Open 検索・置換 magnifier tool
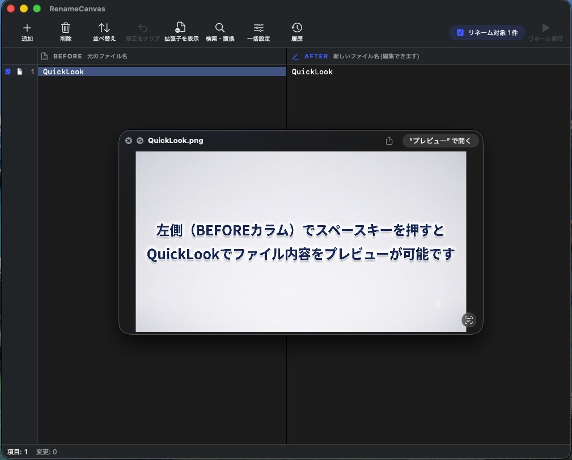572x460 pixels. pyautogui.click(x=219, y=28)
